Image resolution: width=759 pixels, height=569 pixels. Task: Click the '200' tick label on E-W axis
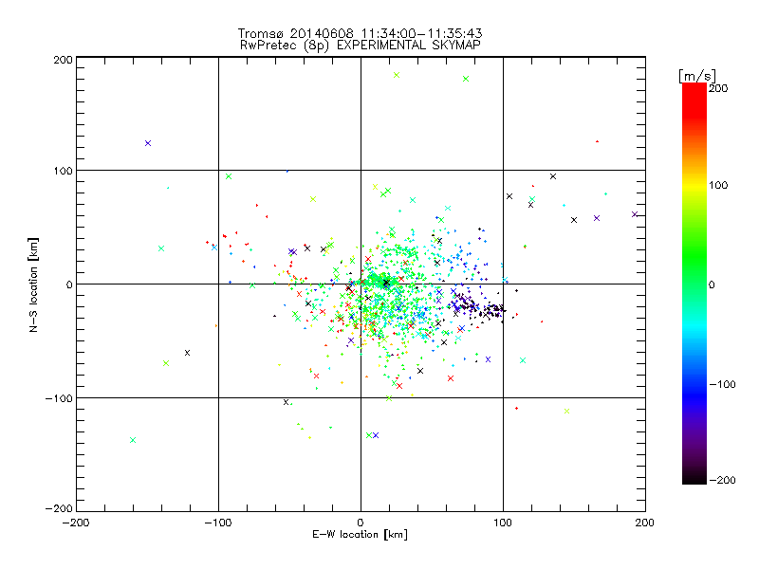(645, 523)
